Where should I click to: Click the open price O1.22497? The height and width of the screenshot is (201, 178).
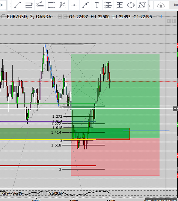coord(79,17)
